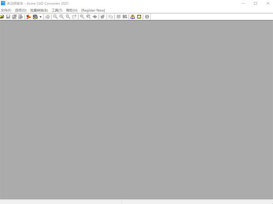
Task: Click the Pan hand tool icon
Action: point(103,17)
